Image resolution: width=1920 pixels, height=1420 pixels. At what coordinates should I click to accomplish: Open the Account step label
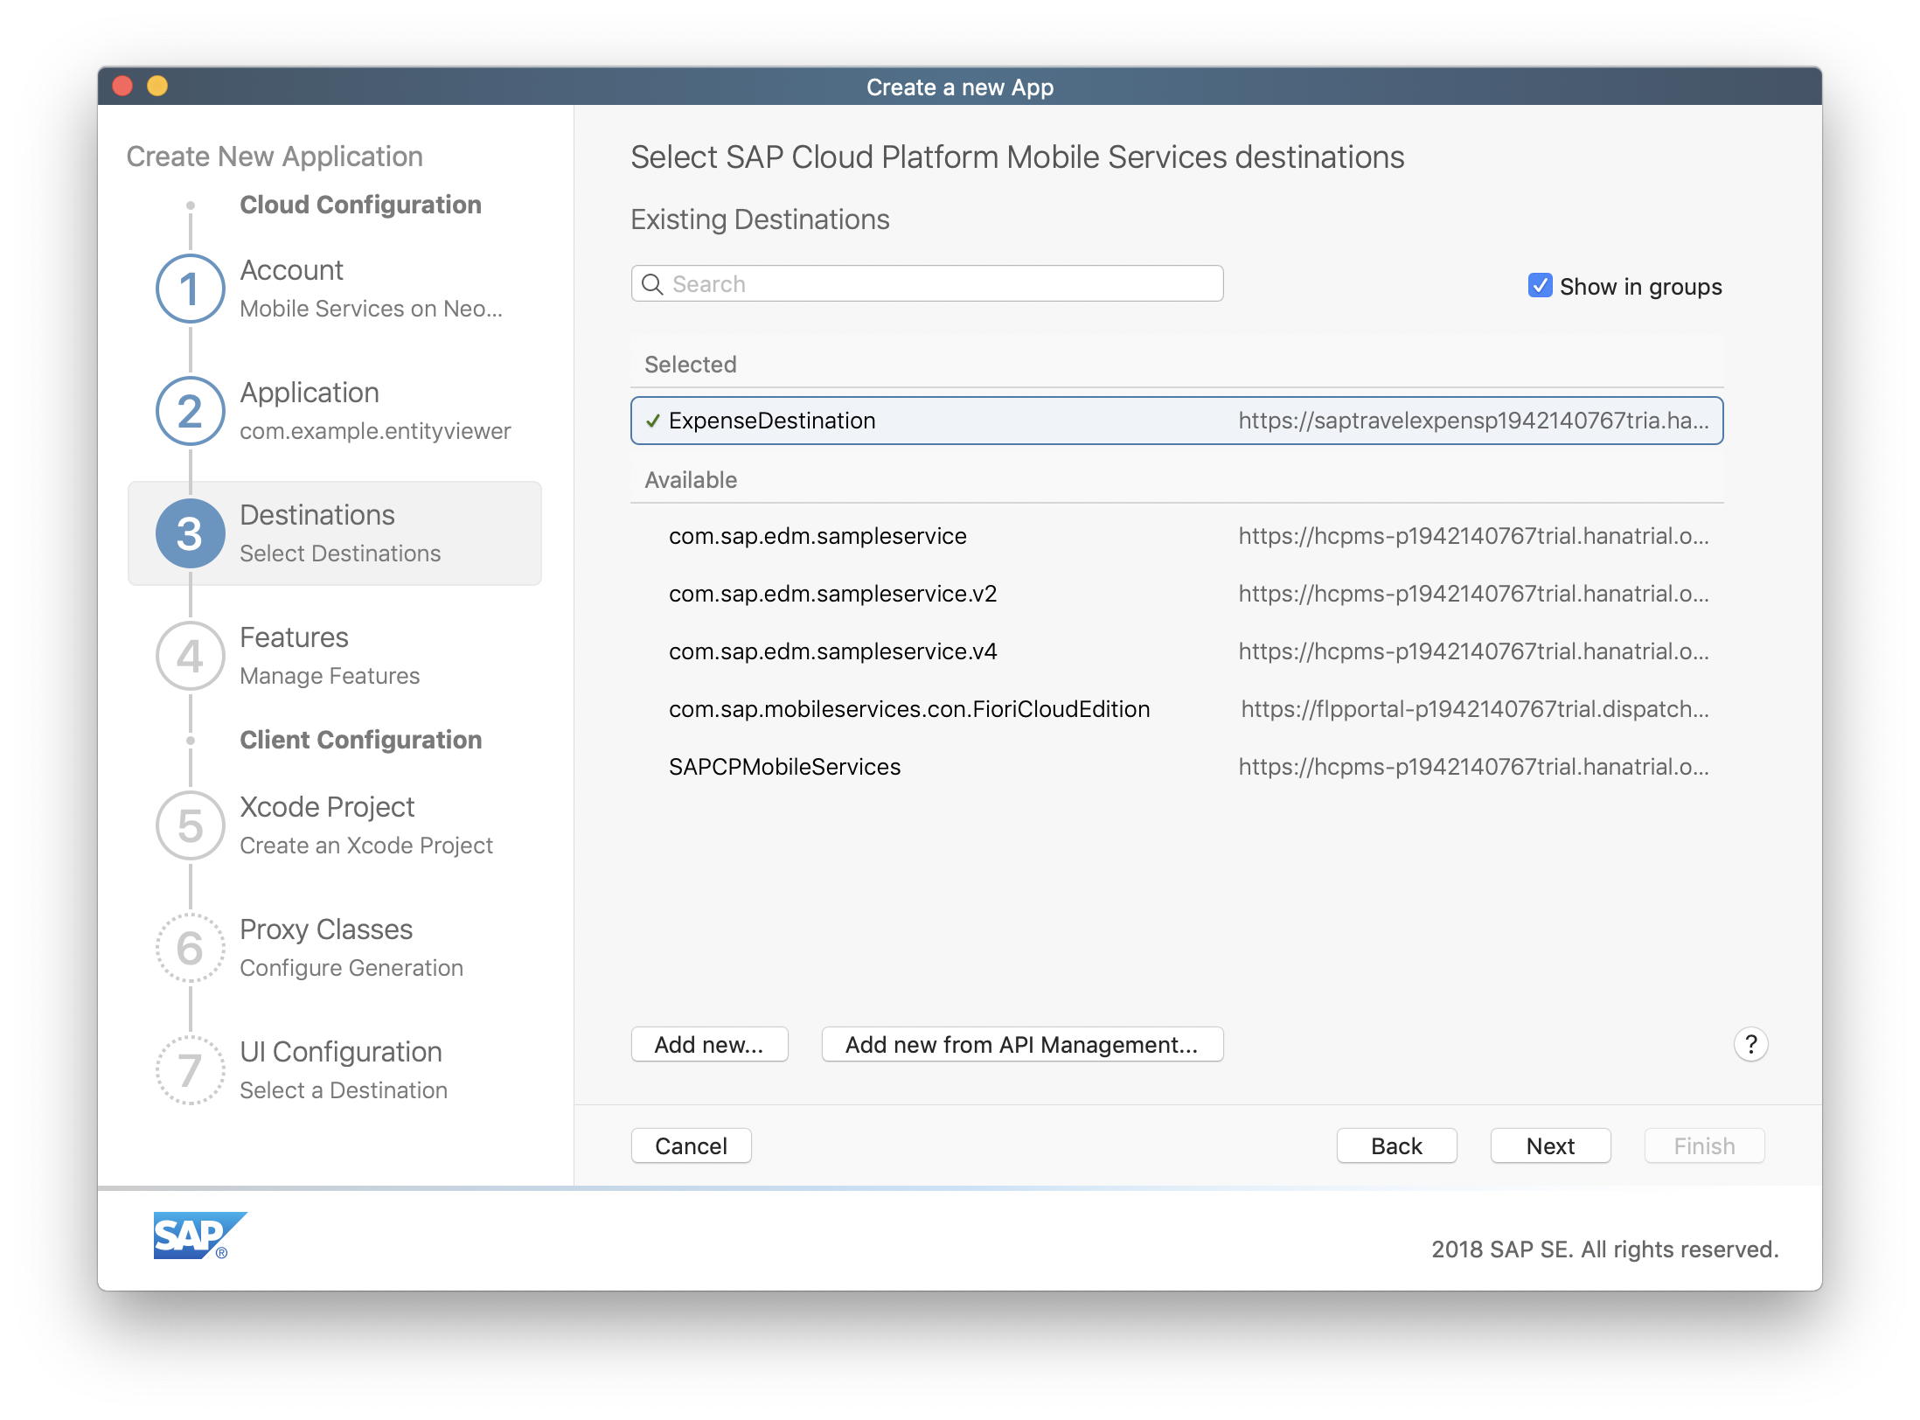[291, 270]
